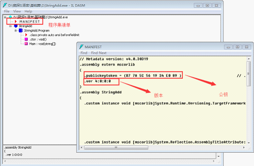Select the StringAdd namespace tree item
Screen dimensions: 254x166
click(25, 26)
